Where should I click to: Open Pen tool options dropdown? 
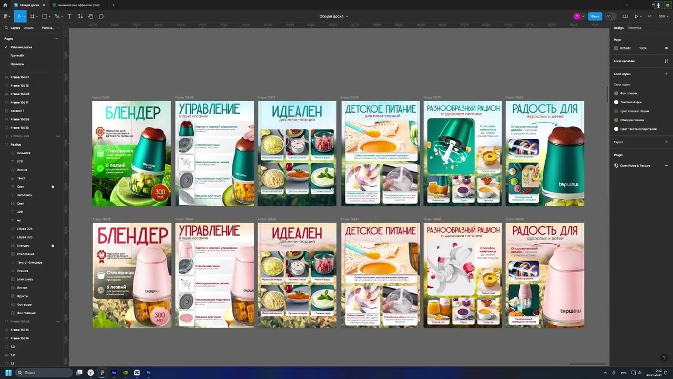pyautogui.click(x=62, y=17)
